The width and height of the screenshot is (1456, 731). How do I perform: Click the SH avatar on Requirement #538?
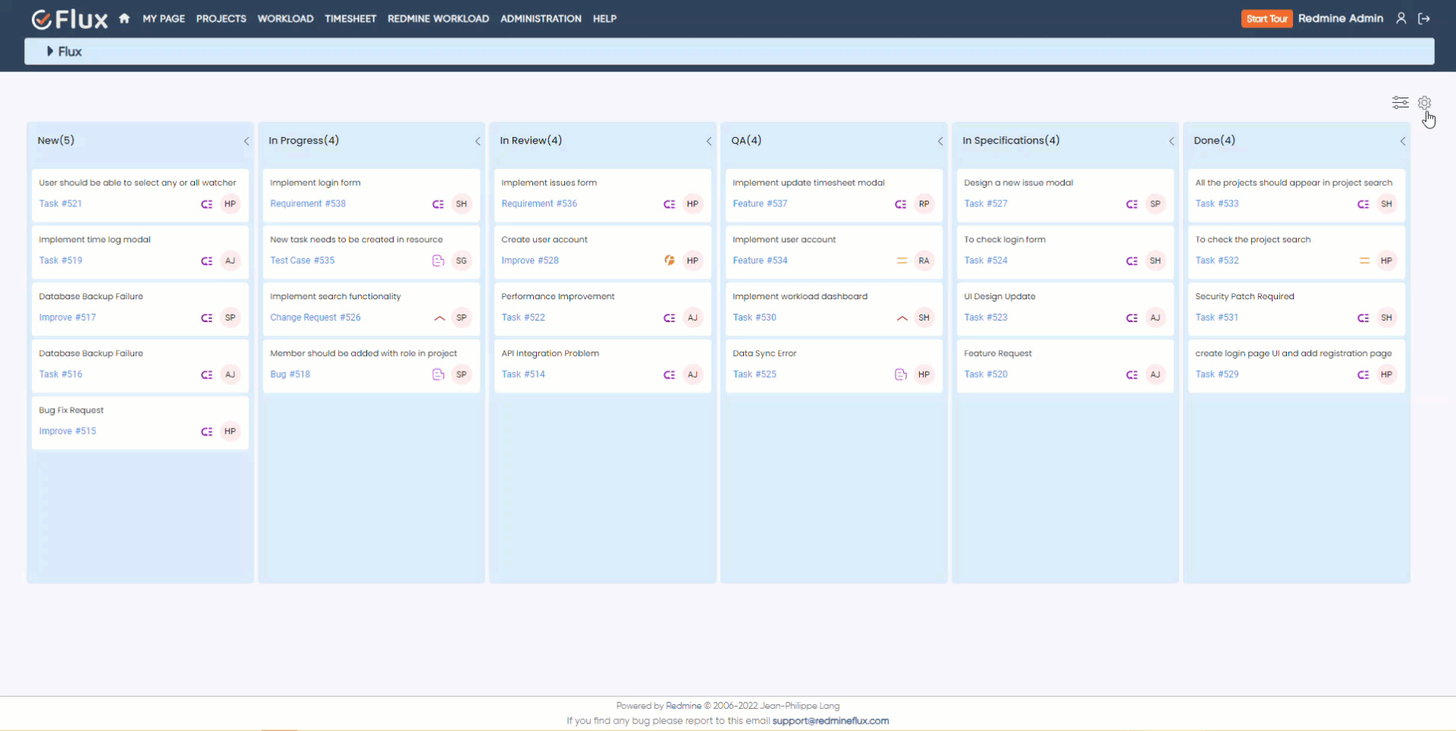pyautogui.click(x=461, y=204)
